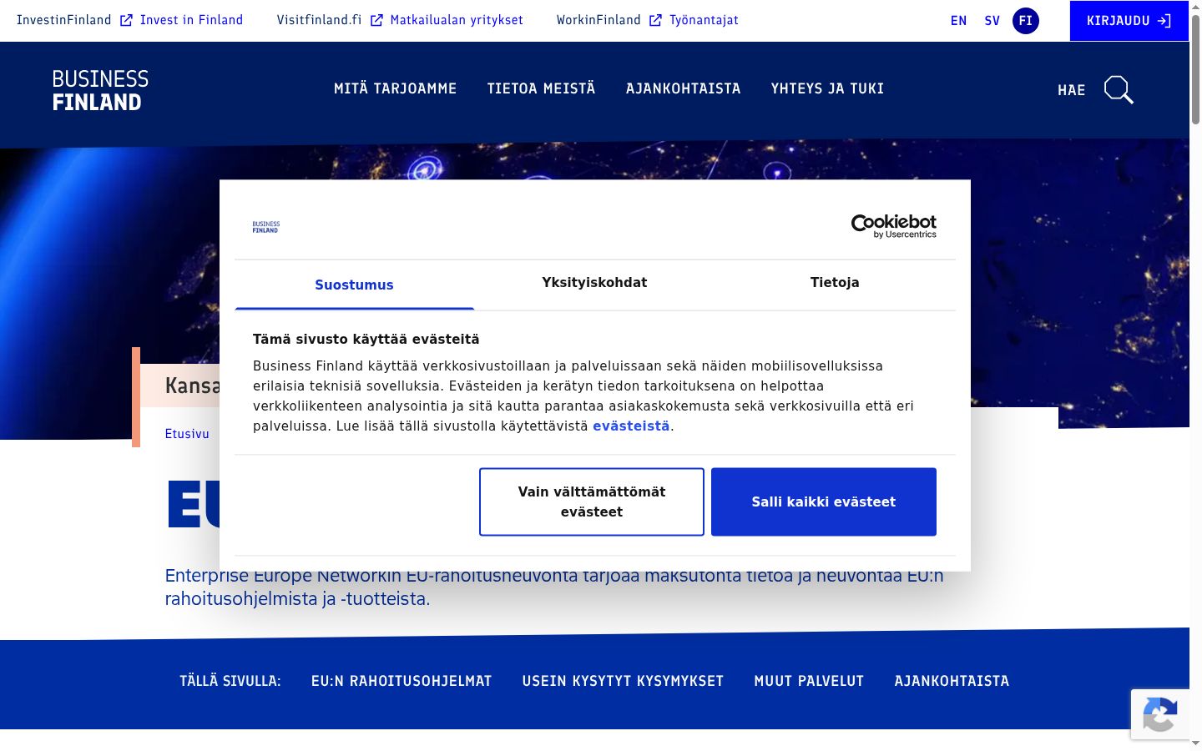Viewport: 1202px width, 751px height.
Task: Click the HAE search label
Action: pos(1071,90)
